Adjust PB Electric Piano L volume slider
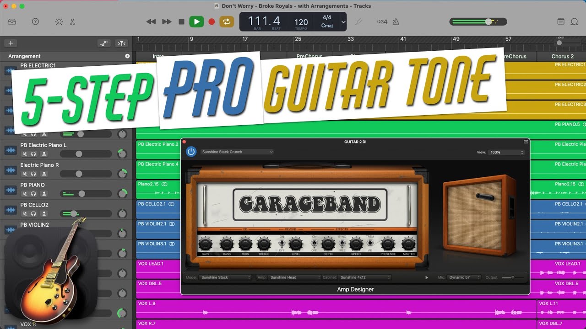Viewport: 586px width, 329px height. coord(86,154)
